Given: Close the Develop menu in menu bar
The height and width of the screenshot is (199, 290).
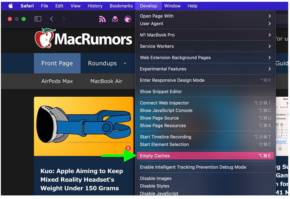Looking at the screenshot, I should [148, 6].
